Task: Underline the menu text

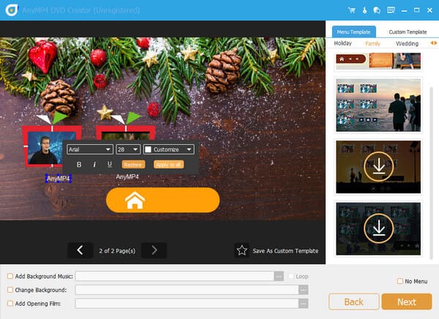Action: click(110, 165)
